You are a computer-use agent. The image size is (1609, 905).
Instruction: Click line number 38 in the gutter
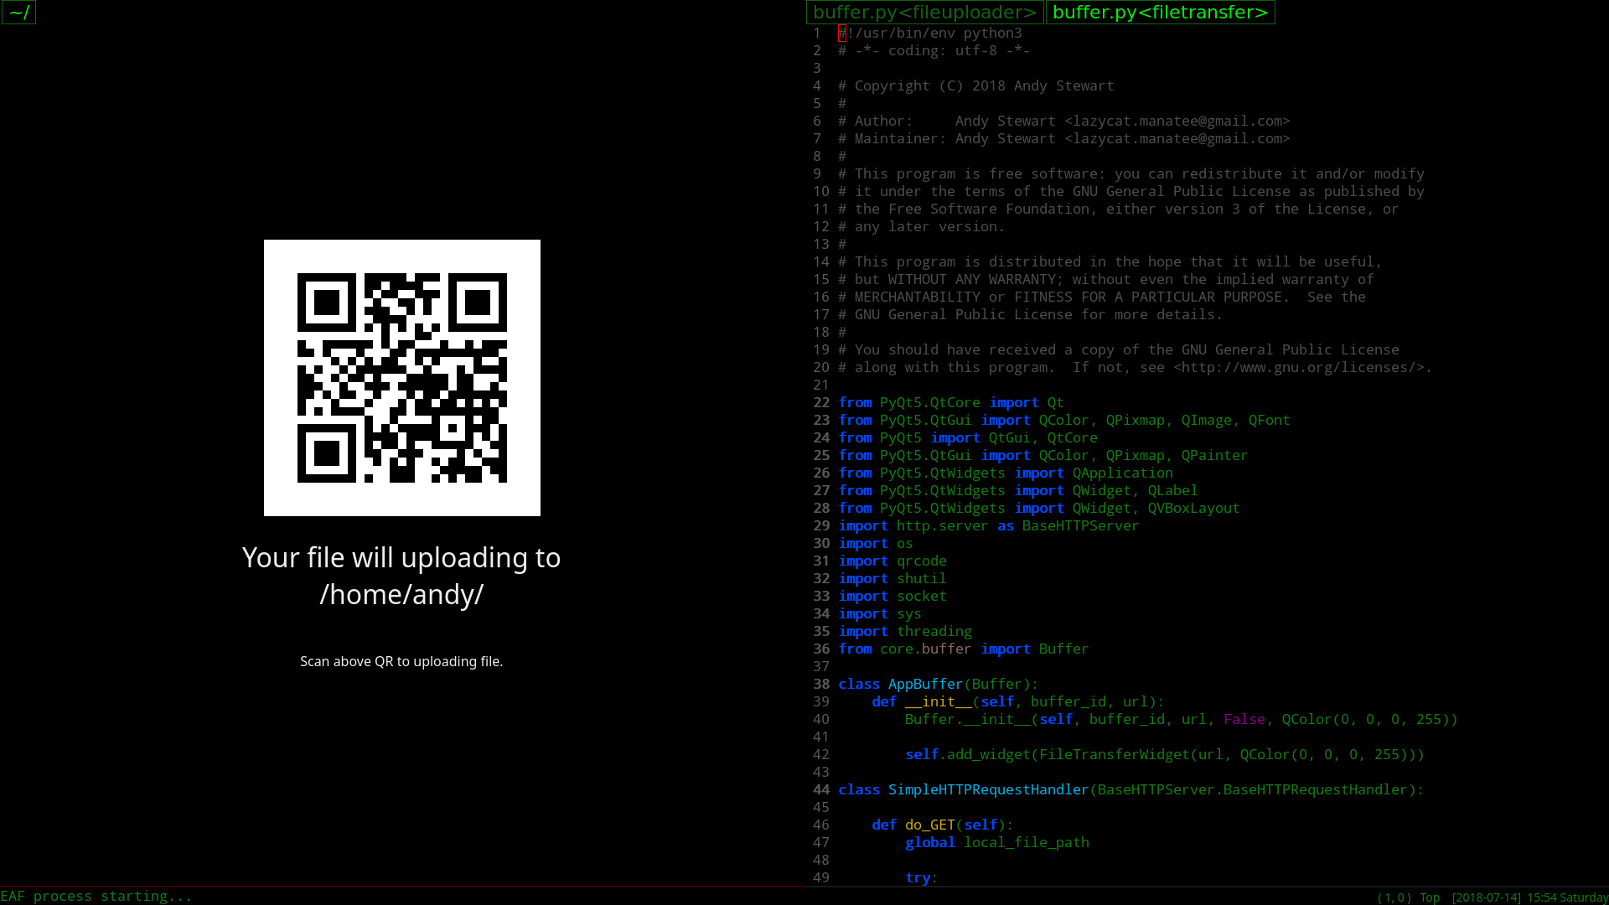820,685
